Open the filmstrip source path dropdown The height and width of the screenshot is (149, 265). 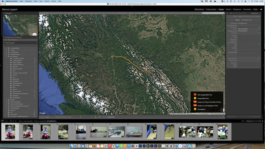tap(57, 121)
